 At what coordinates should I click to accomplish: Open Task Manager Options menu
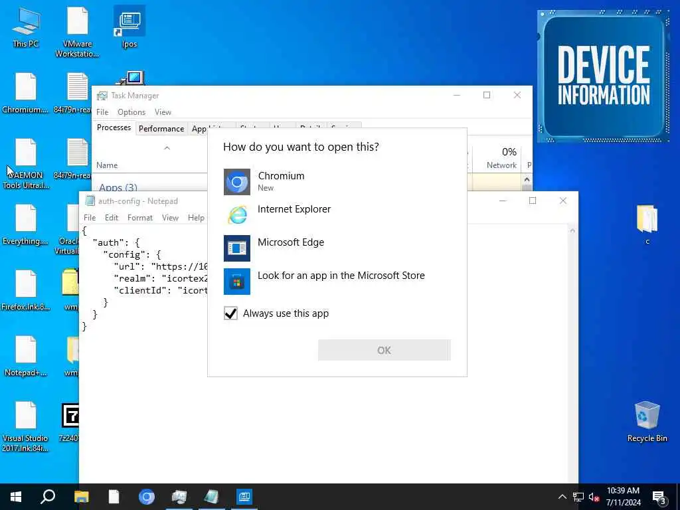(x=131, y=112)
